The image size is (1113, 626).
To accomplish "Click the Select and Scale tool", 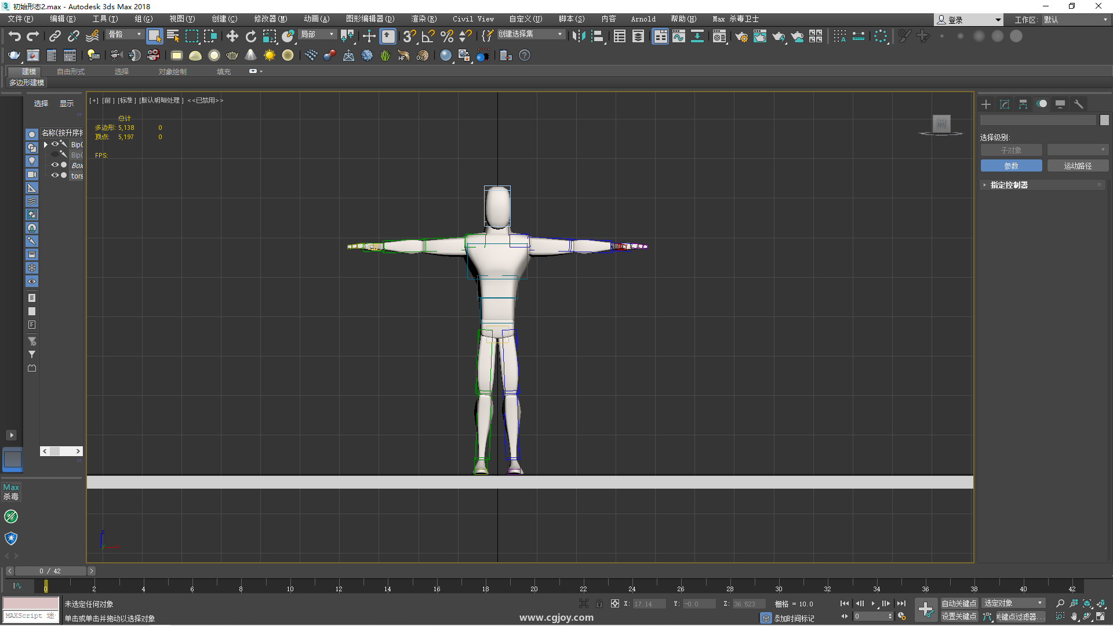I will tap(269, 37).
